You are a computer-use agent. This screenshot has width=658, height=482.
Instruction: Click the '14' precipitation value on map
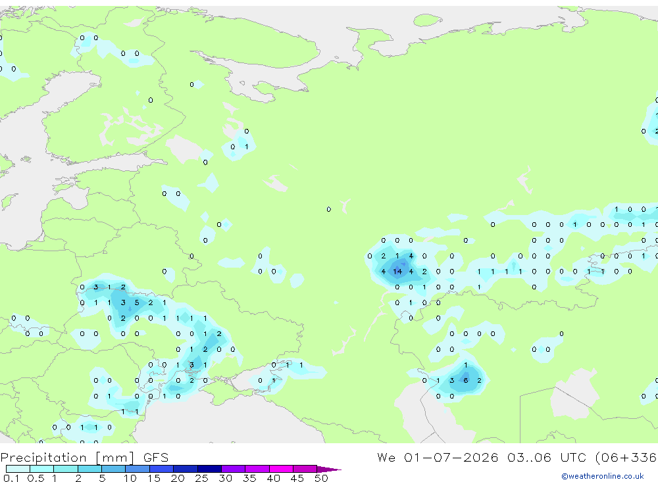click(397, 272)
